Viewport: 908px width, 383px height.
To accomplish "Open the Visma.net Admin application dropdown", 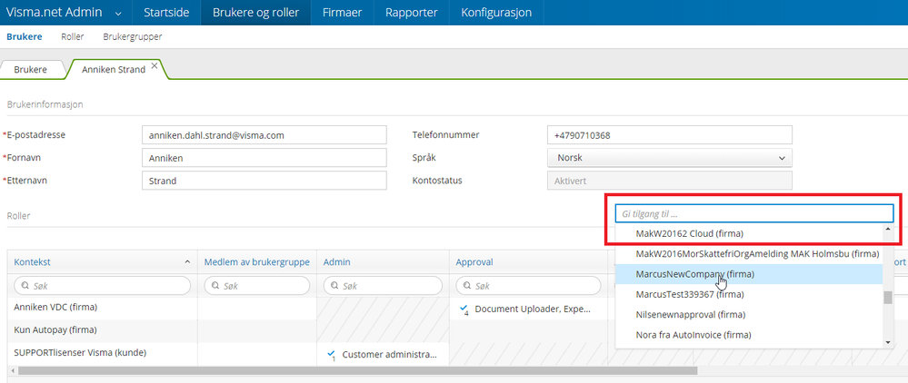I will (66, 12).
